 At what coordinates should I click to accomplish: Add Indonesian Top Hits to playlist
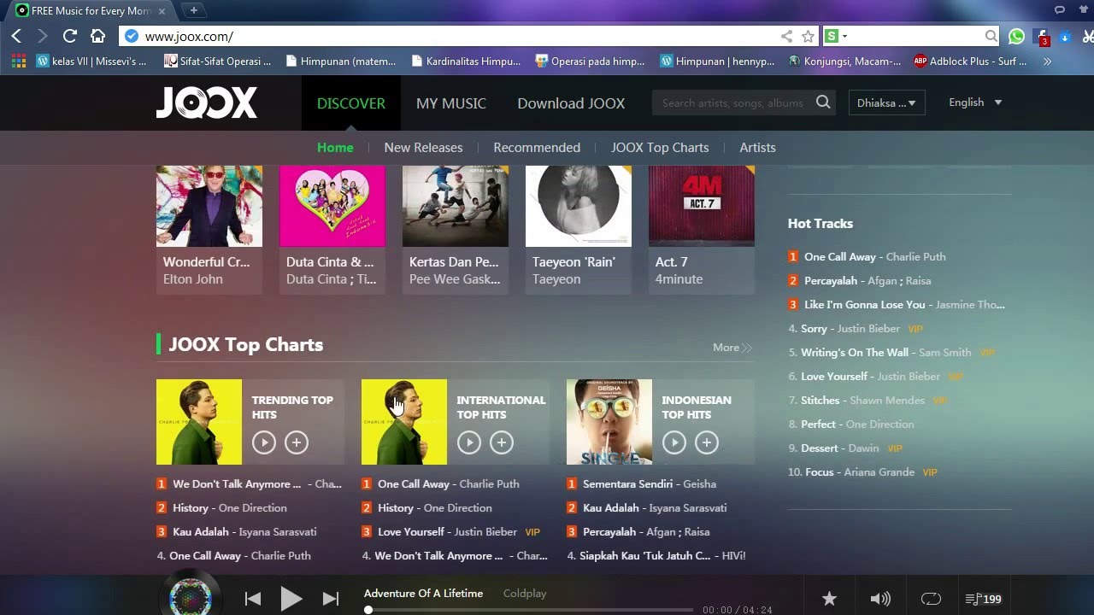[707, 442]
